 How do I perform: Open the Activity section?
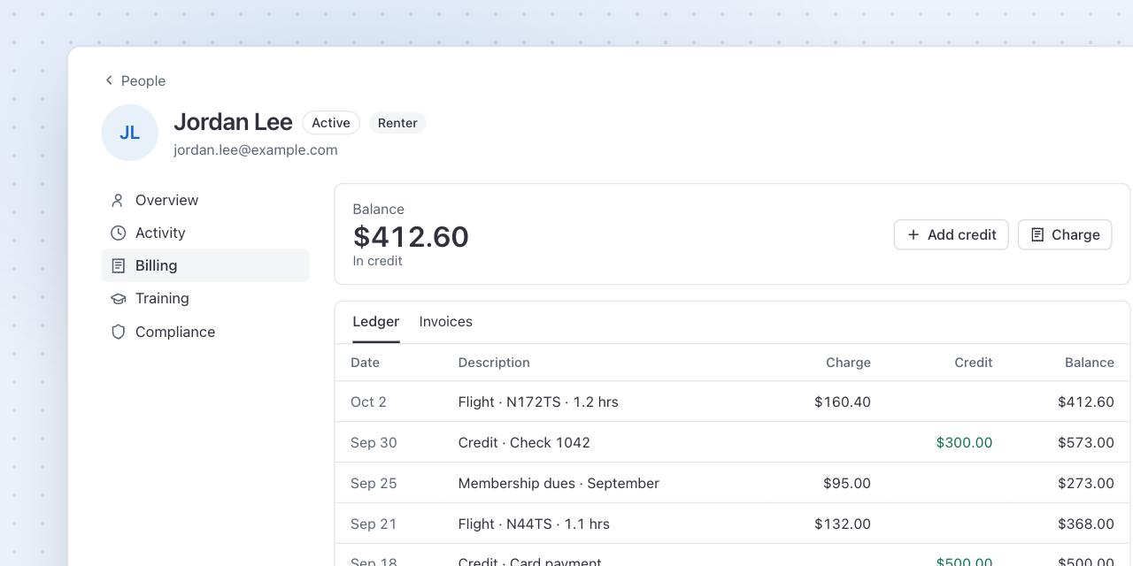click(205, 233)
